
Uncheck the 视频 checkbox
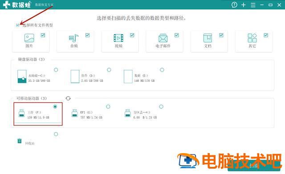(x=132, y=35)
